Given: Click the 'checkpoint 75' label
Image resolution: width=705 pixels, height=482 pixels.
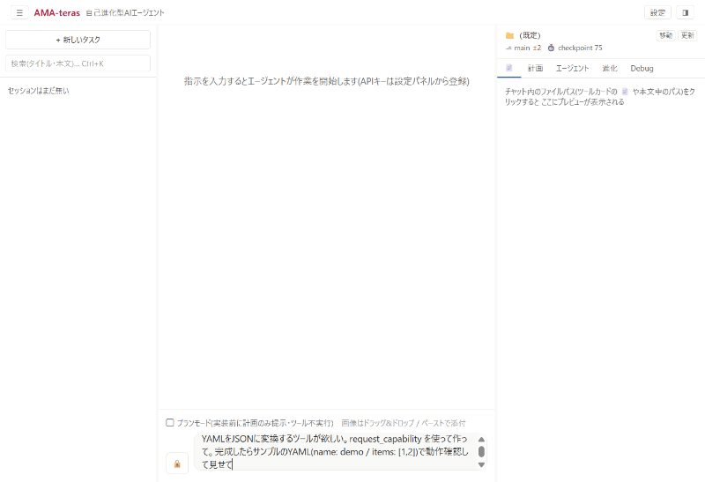Looking at the screenshot, I should point(580,48).
